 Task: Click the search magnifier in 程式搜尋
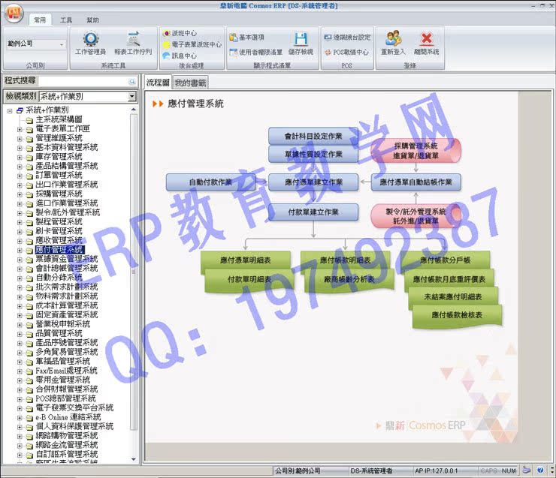point(132,82)
